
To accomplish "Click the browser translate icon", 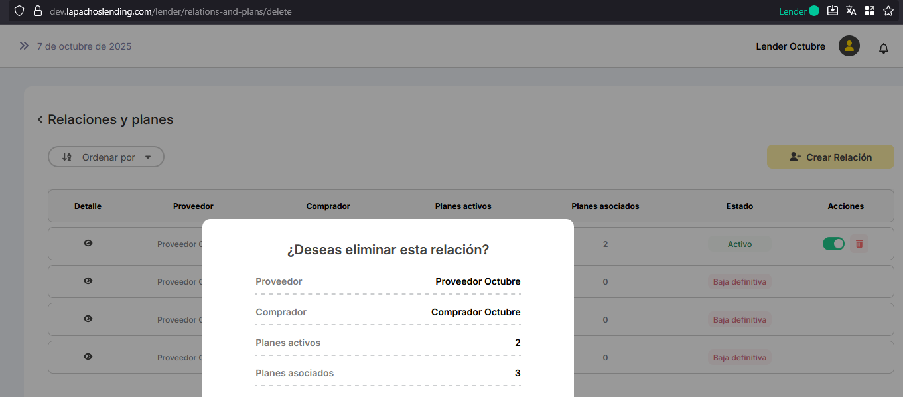I will pos(851,11).
